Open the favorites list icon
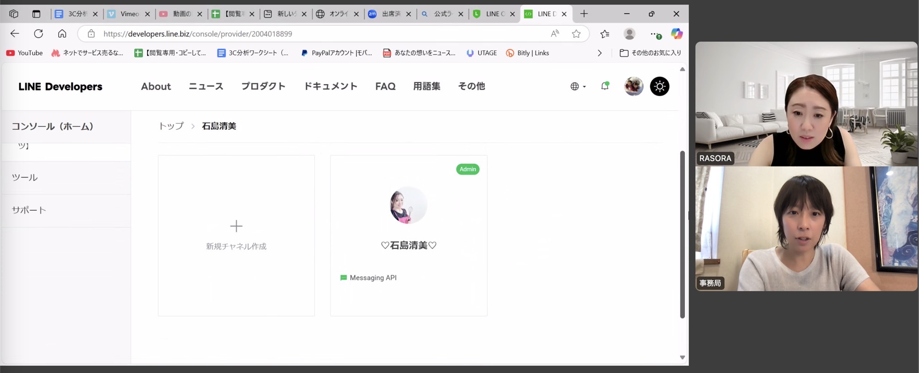 [605, 34]
